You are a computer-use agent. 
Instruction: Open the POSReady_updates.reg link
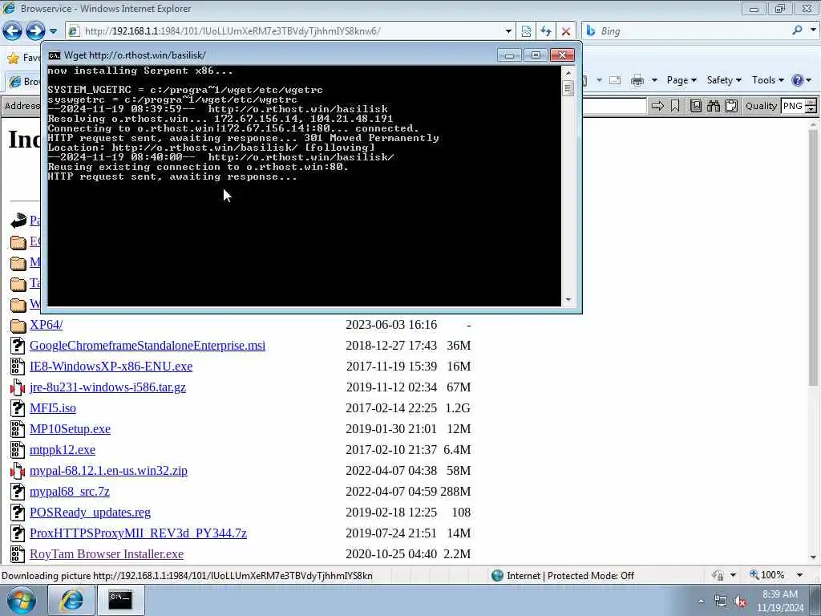pos(90,513)
